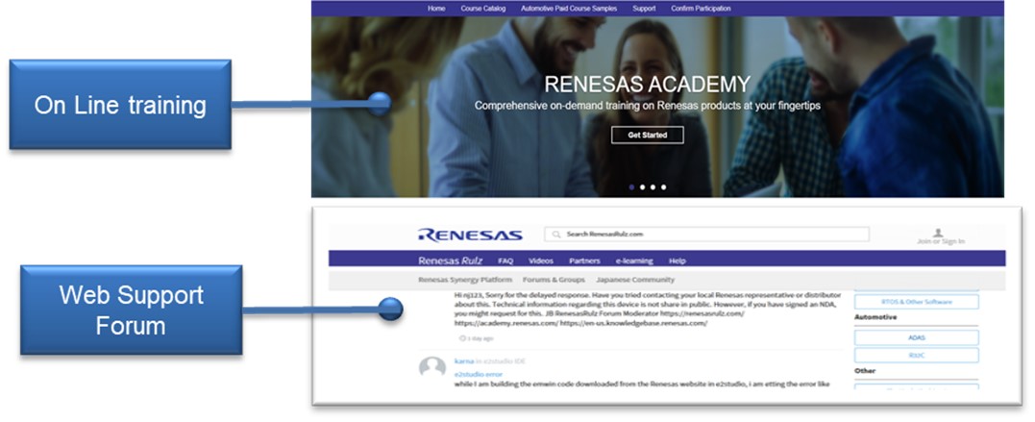Click the user profile icon above Join or Sign In

pyautogui.click(x=938, y=233)
